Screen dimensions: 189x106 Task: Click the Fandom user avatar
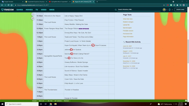point(164,10)
